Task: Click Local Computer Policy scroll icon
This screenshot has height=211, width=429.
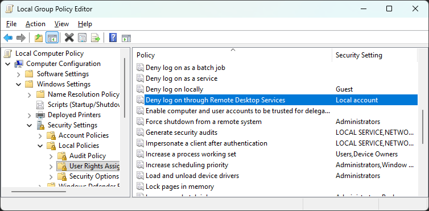Action: click(8, 53)
